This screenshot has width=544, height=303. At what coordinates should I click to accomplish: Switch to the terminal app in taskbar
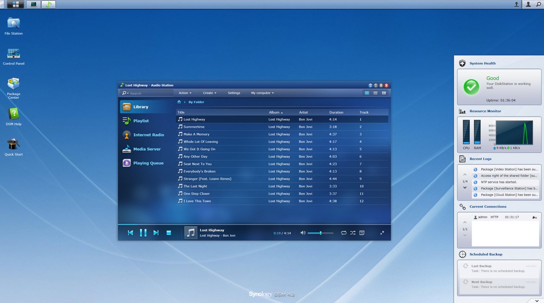coord(34,4)
